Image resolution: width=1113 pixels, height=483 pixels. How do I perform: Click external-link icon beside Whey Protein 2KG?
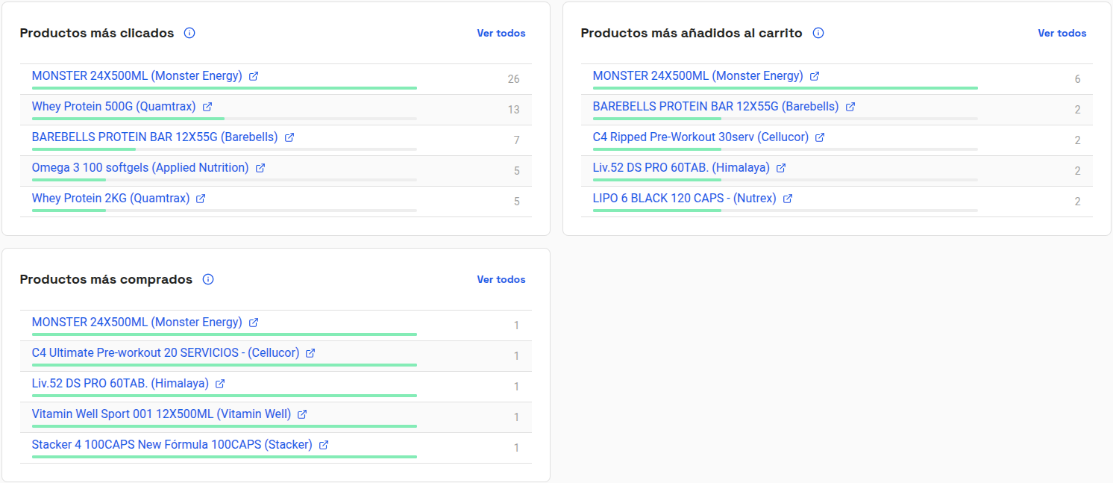[x=201, y=199]
